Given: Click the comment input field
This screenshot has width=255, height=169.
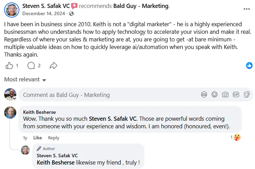Looking at the screenshot, I should pos(104,95).
